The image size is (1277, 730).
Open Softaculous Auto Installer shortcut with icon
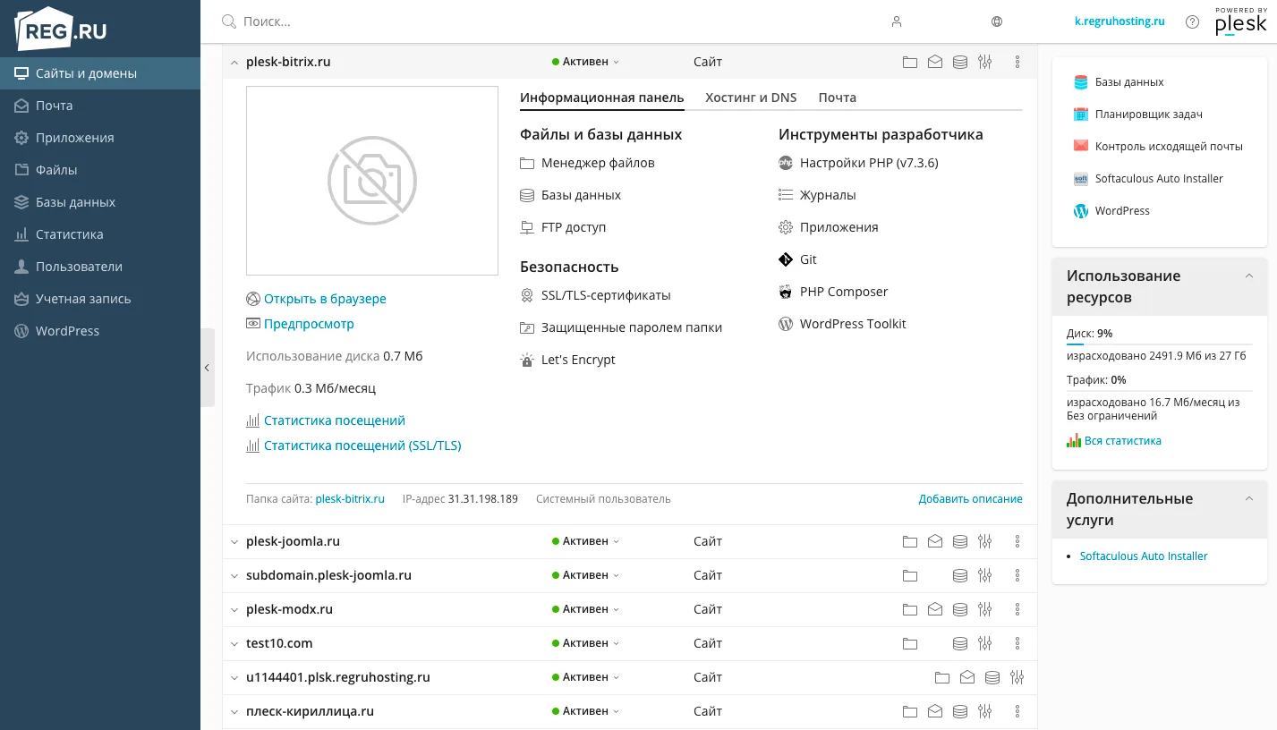[1148, 179]
